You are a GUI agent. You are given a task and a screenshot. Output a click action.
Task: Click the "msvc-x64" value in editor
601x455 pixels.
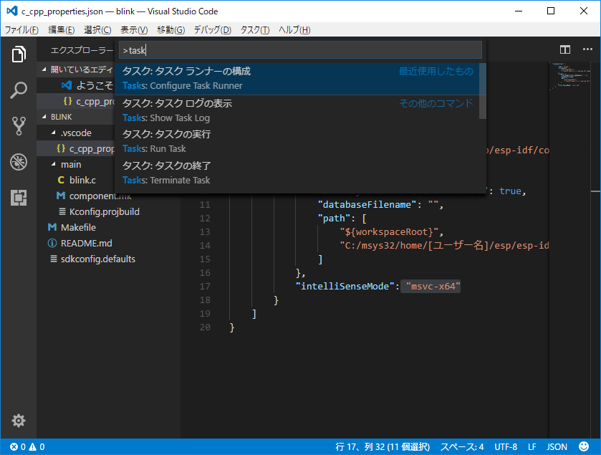433,287
